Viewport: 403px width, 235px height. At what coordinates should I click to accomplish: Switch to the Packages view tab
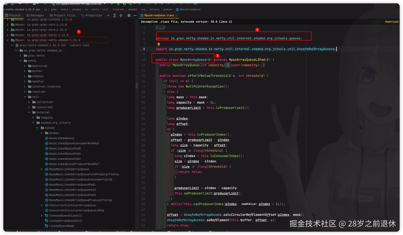pos(35,15)
